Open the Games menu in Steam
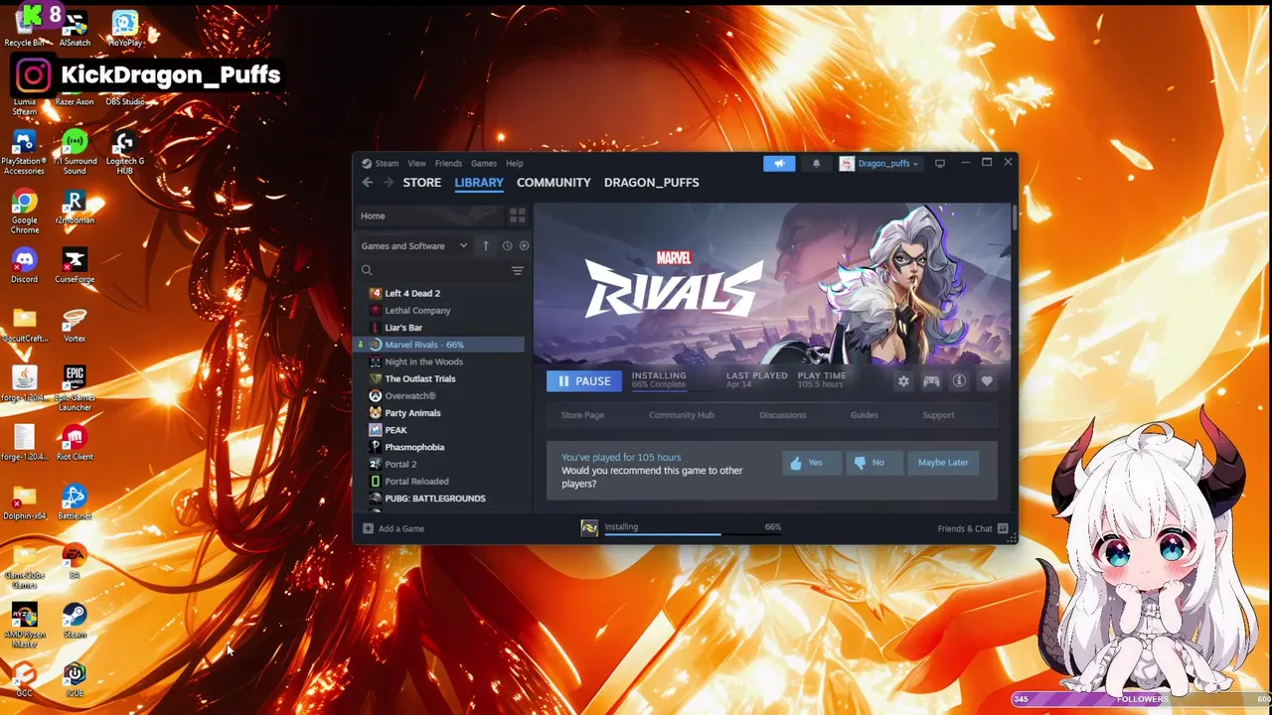 coord(484,163)
